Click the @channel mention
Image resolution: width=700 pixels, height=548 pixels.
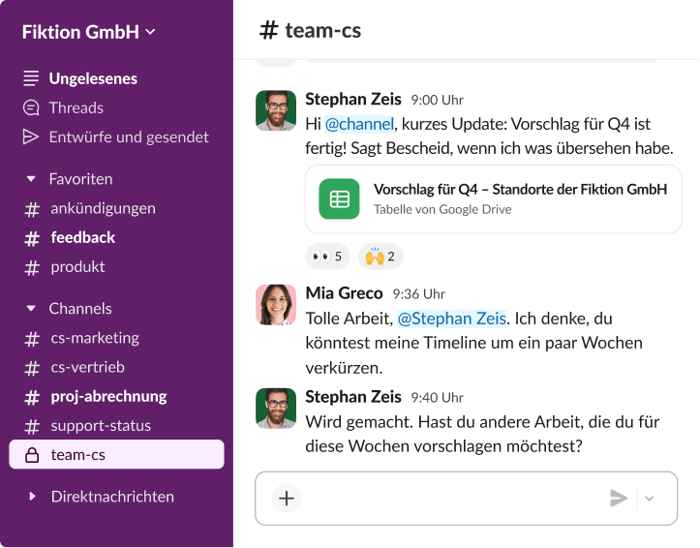(359, 124)
